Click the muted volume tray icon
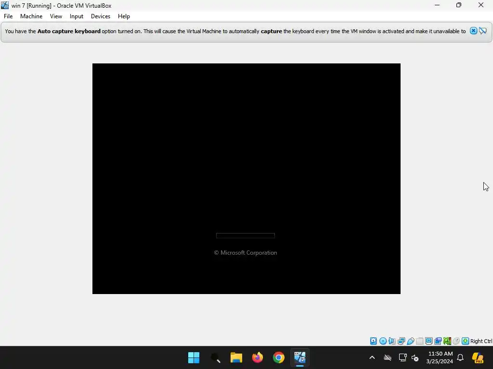This screenshot has height=369, width=493. click(415, 357)
